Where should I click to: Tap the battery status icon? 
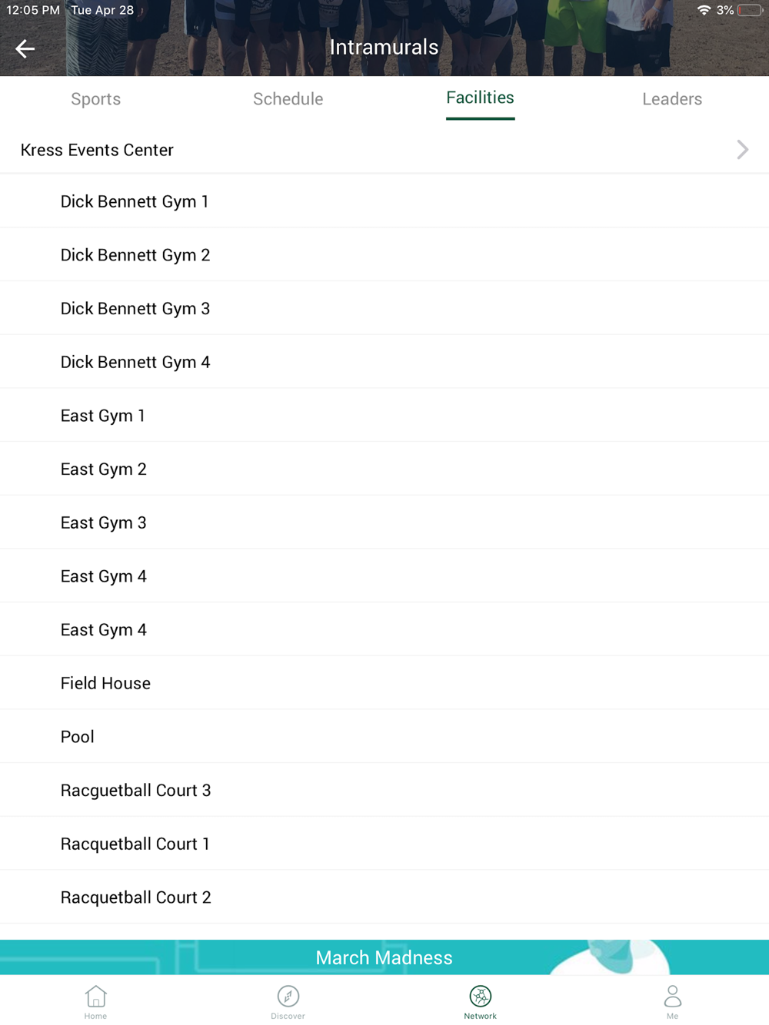[750, 11]
